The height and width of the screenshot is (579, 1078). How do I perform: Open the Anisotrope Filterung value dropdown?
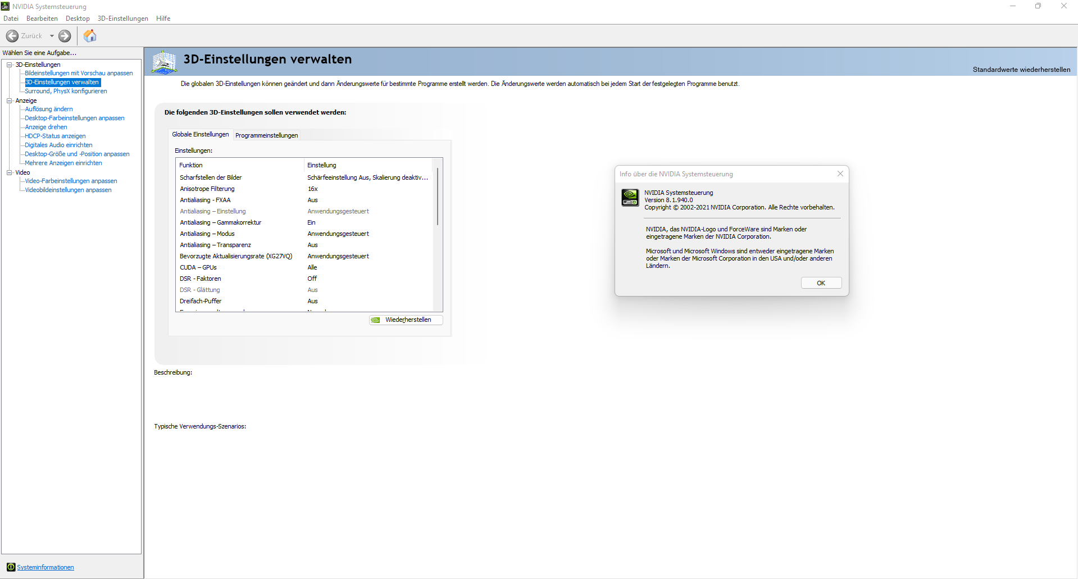point(368,189)
